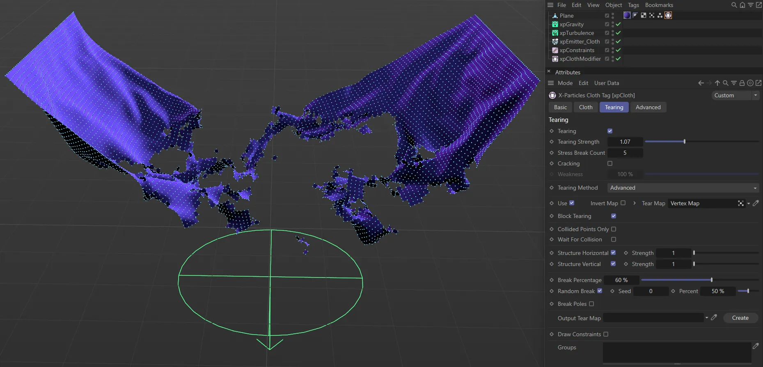Click the xpTurbulence object icon
The image size is (763, 367).
(555, 33)
